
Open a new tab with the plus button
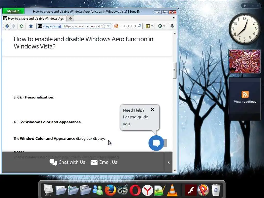[70, 18]
